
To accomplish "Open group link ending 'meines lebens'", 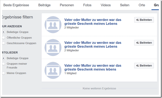I will [x=93, y=68].
